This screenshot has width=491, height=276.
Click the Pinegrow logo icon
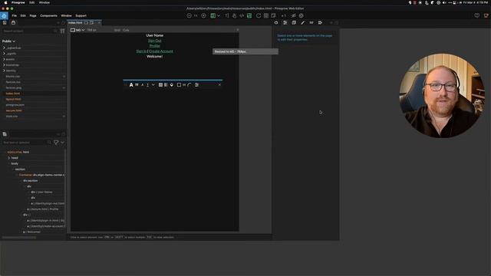4,15
